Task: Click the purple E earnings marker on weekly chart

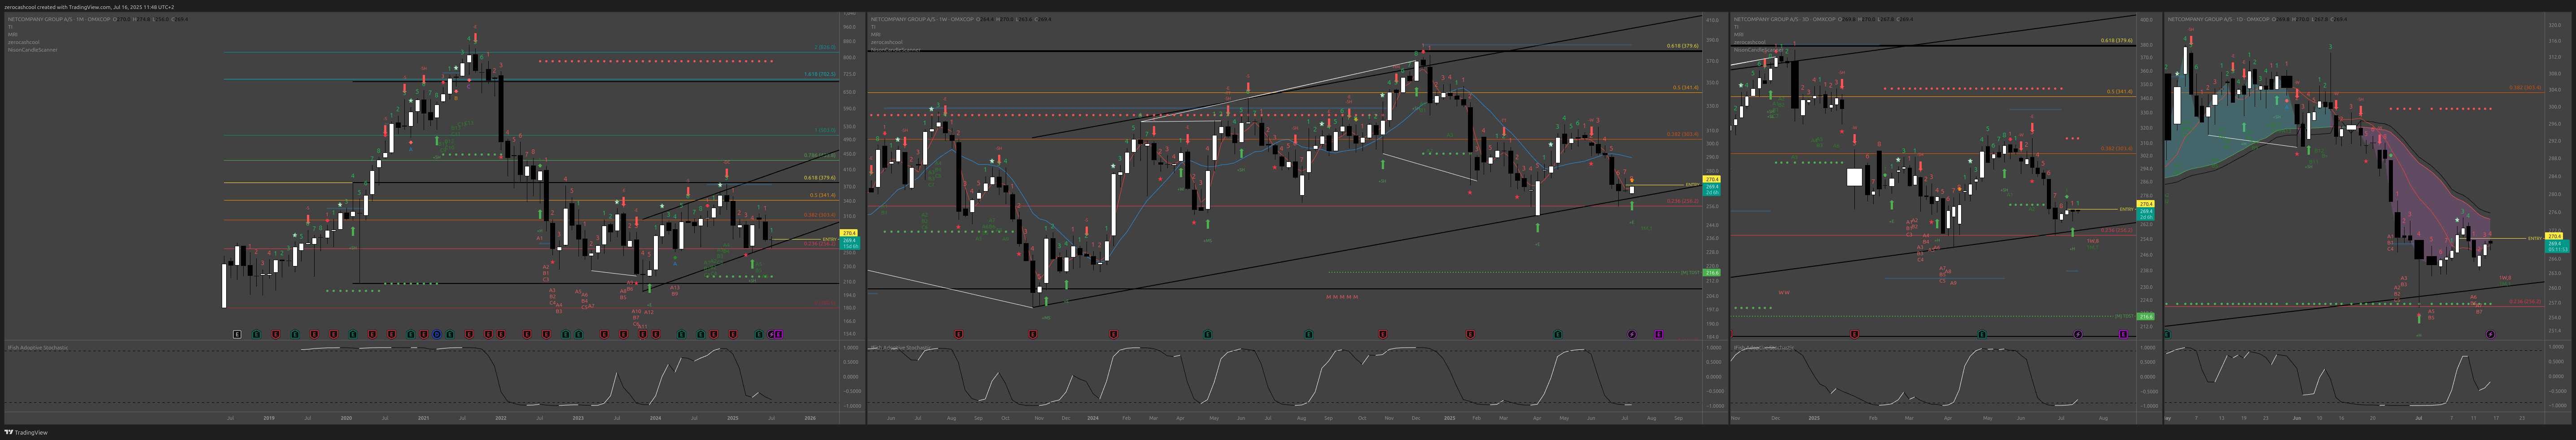Action: click(1659, 335)
